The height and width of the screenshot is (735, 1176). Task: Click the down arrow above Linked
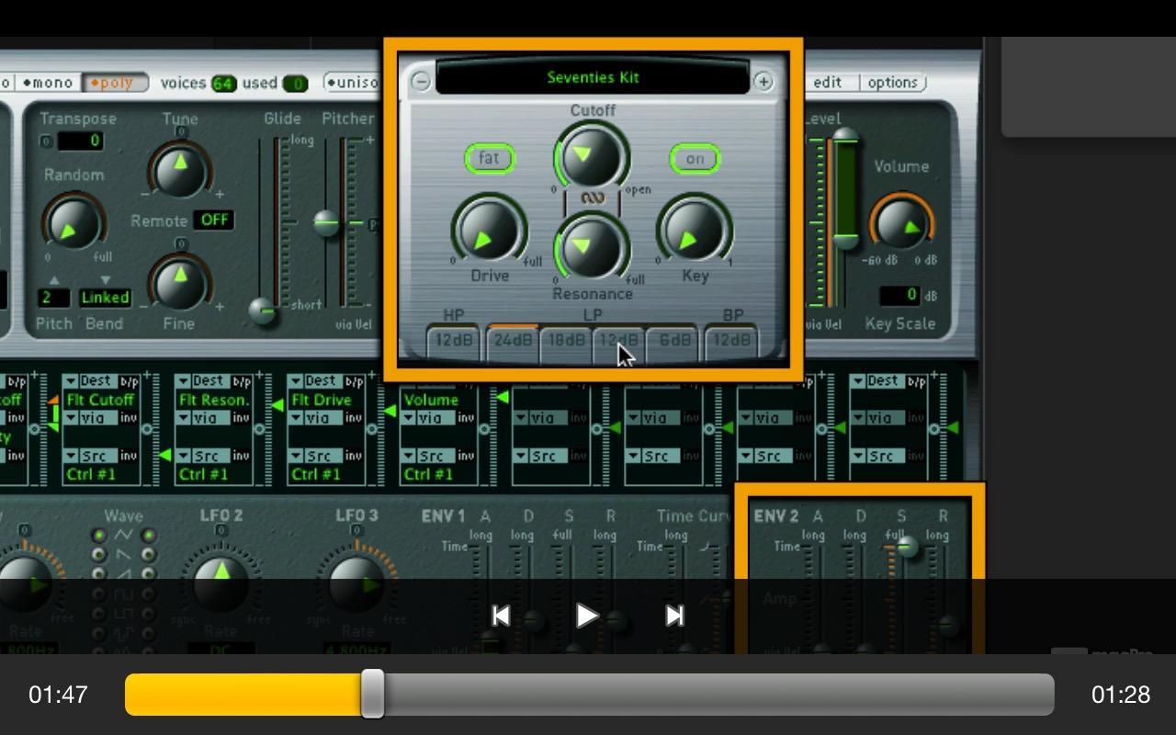[x=105, y=280]
